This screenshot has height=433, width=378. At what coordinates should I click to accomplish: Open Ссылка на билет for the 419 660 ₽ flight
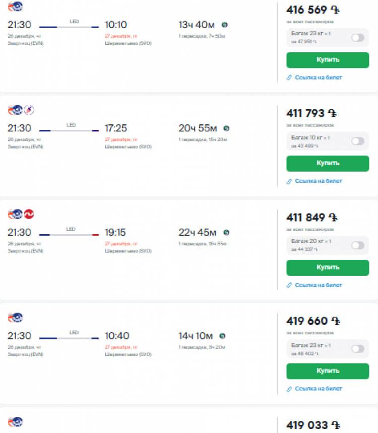click(x=318, y=389)
